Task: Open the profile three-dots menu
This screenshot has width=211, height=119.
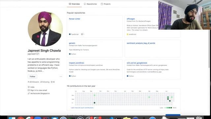Action: [61, 76]
